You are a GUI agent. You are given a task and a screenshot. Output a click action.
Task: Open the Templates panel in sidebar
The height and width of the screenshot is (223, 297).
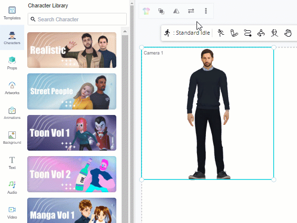(x=12, y=13)
